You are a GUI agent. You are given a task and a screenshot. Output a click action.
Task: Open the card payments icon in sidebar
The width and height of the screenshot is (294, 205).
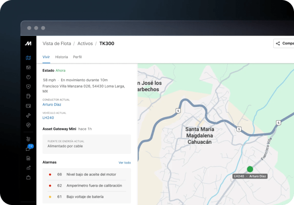click(x=29, y=106)
